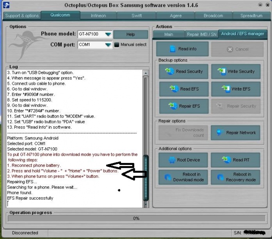The height and width of the screenshot is (239, 272).
Task: Switch to the Swift tab
Action: (x=136, y=16)
